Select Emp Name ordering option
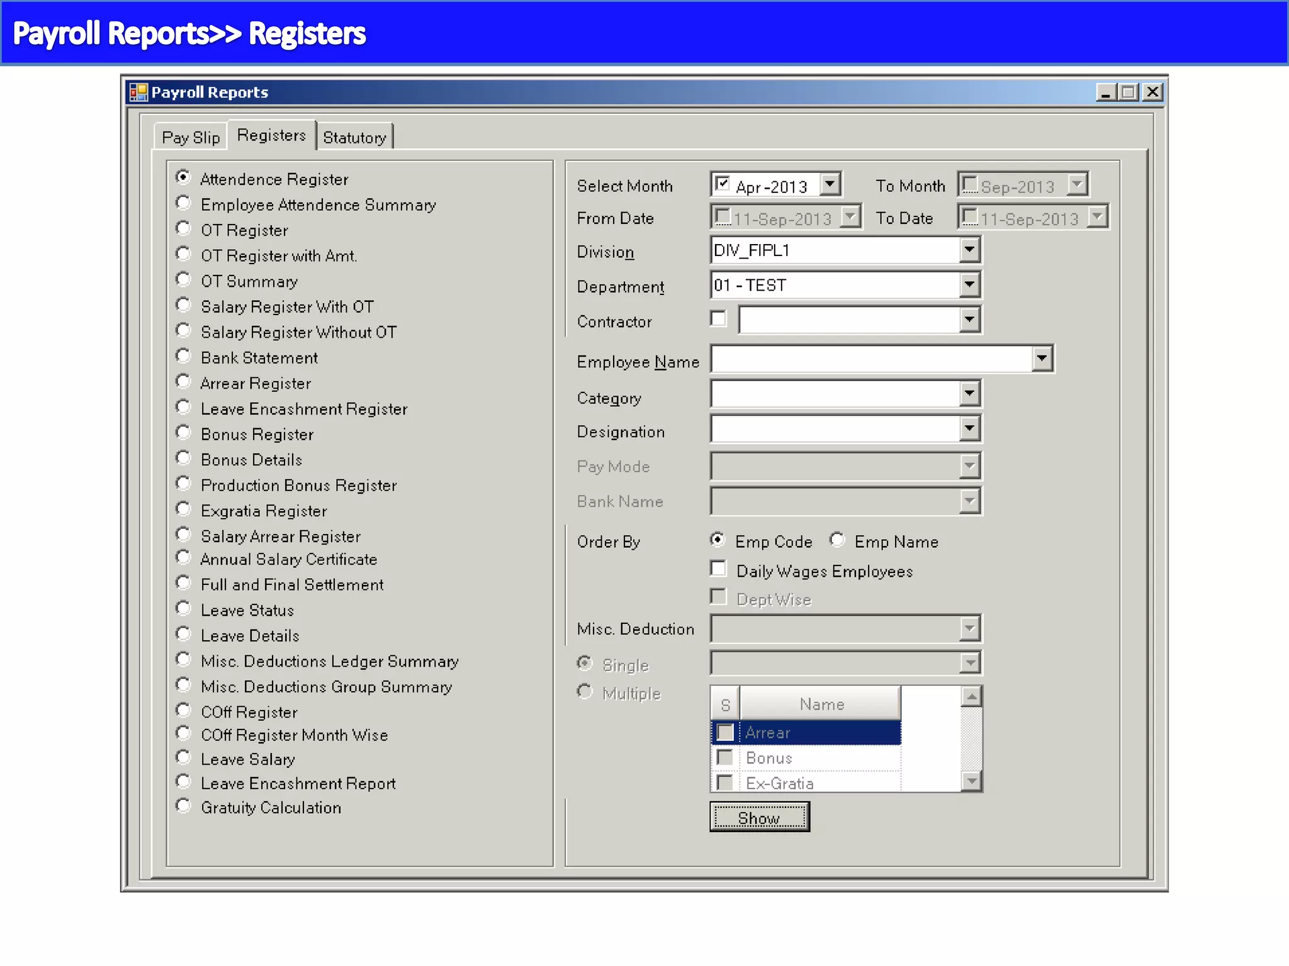The width and height of the screenshot is (1289, 966). pyautogui.click(x=837, y=540)
